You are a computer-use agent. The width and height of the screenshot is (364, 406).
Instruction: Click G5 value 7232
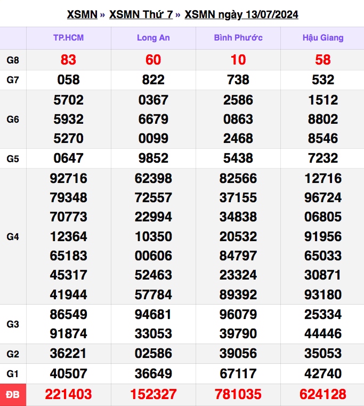click(x=323, y=158)
